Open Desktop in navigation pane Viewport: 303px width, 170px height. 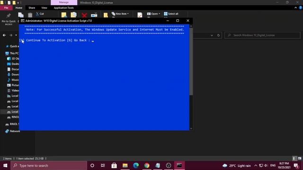[13, 64]
